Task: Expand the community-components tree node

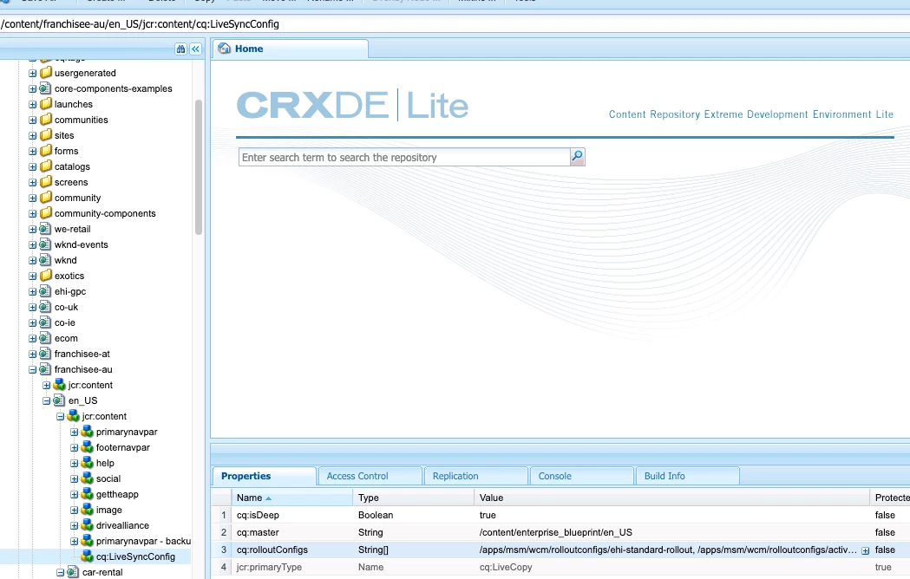Action: 32,213
